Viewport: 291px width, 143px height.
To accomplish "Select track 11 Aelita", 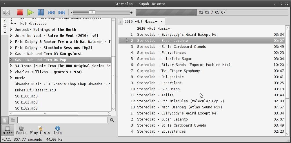I will pos(201,95).
